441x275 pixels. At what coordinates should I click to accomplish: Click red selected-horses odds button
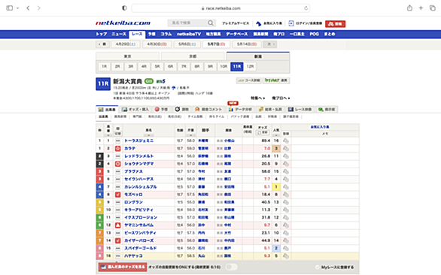click(123, 267)
